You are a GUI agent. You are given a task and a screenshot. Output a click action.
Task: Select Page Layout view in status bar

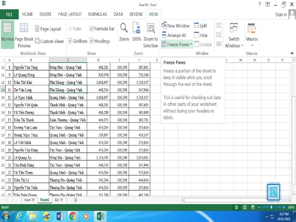[x=245, y=207]
